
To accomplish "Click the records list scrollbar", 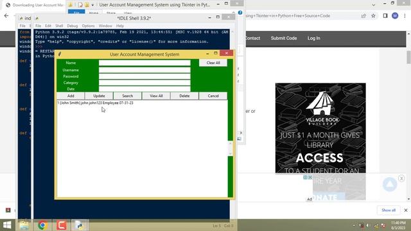I will (230, 148).
